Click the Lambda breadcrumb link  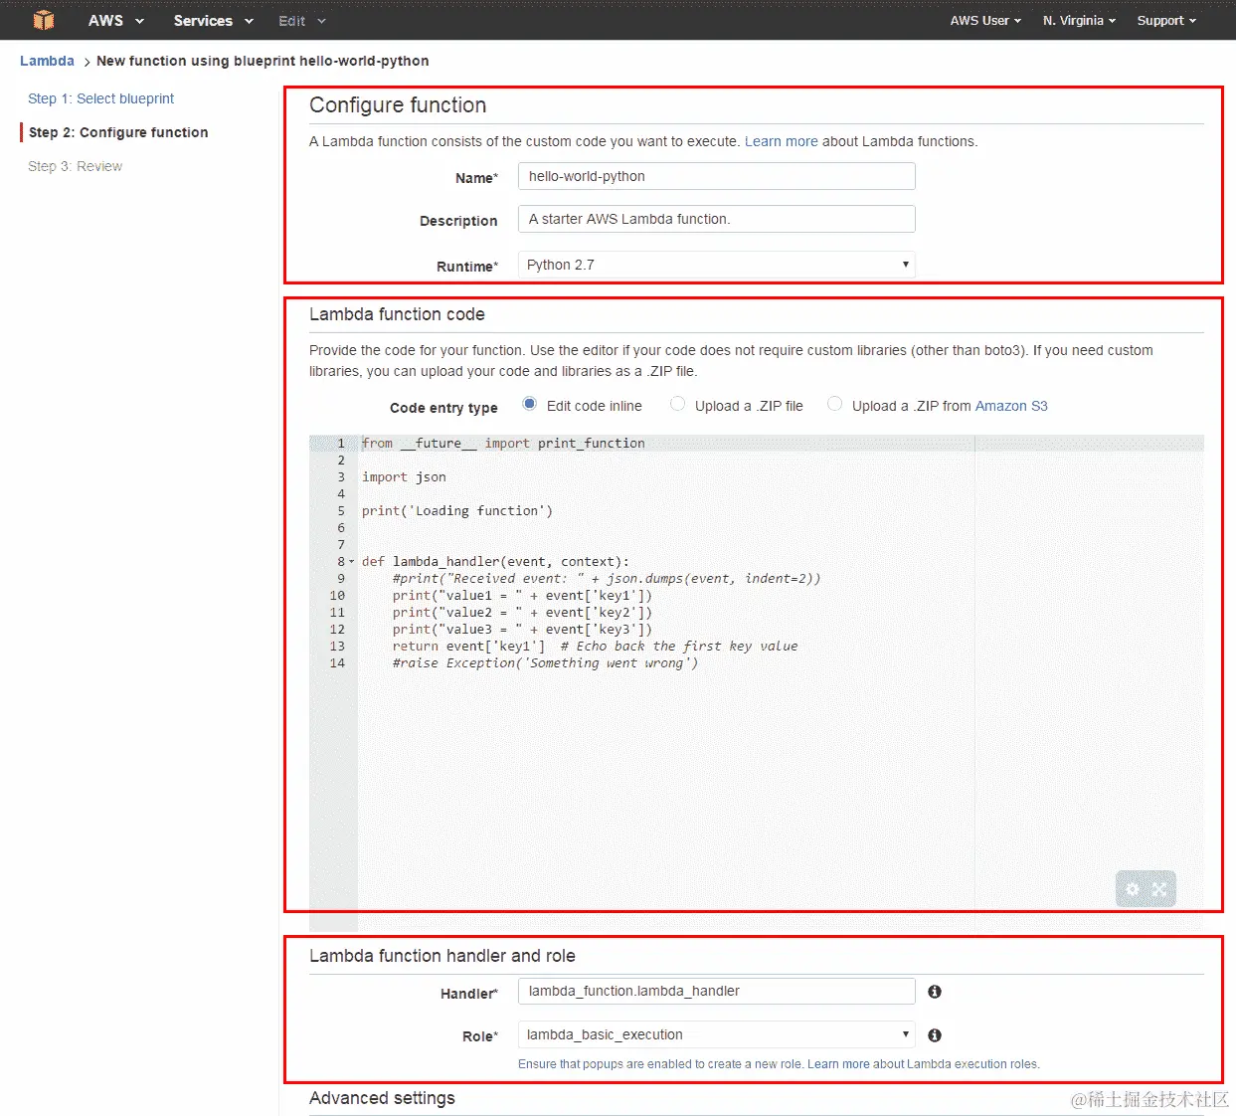tap(47, 61)
